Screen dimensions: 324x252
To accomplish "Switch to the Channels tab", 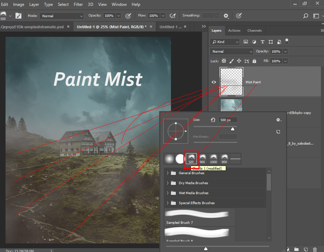I will [x=254, y=31].
